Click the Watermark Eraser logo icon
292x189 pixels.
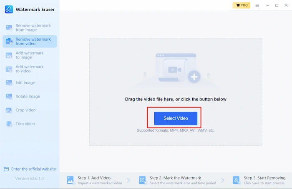(x=9, y=9)
